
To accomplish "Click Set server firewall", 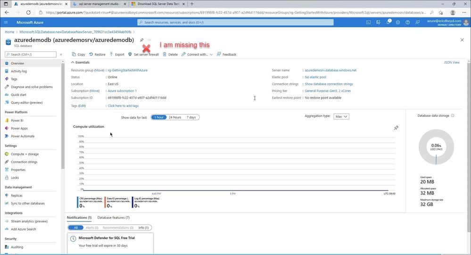I will pyautogui.click(x=143, y=54).
